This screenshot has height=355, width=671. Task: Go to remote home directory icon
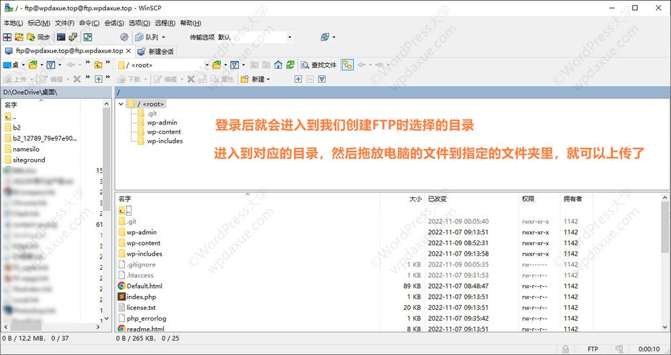278,65
